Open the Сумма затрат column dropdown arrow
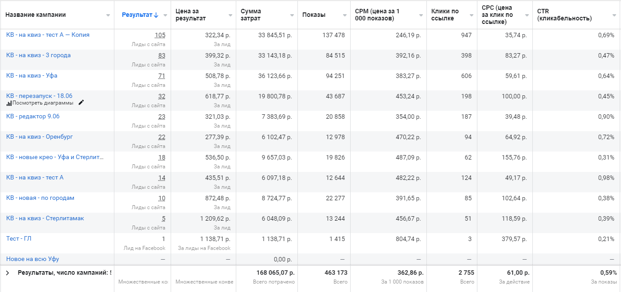This screenshot has width=621, height=292. (x=292, y=16)
